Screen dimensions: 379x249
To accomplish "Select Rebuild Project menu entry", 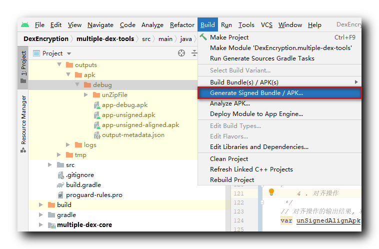I will (x=279, y=180).
